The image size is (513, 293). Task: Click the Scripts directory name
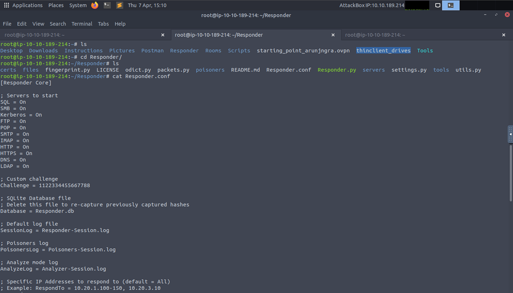click(x=239, y=51)
